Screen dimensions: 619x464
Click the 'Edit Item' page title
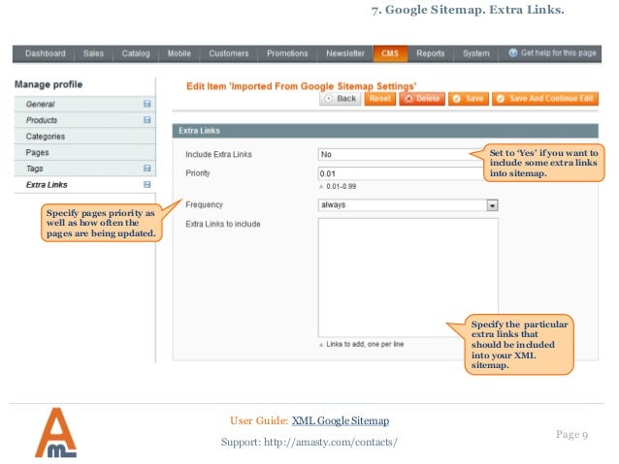(x=302, y=86)
